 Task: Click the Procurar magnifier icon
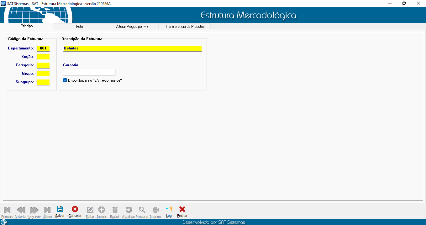pos(142,210)
